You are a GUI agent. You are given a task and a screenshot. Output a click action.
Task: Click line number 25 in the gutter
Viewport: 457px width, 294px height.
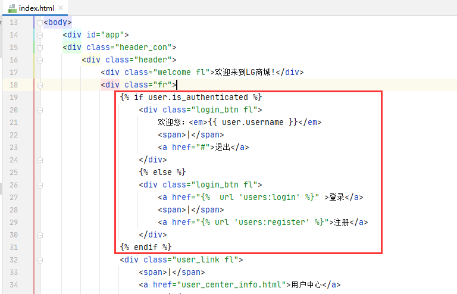[x=14, y=172]
